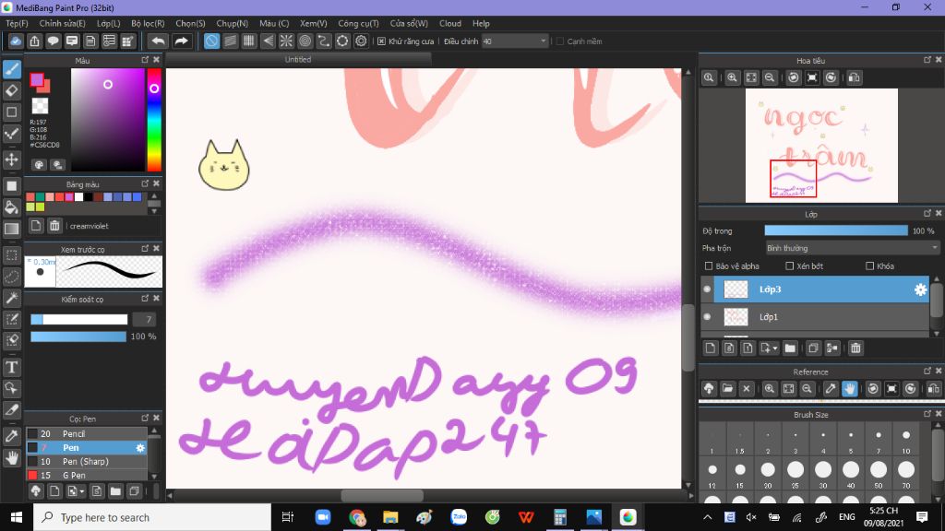This screenshot has height=531, width=945.
Task: Select the Eyedropper tool
Action: point(11,436)
